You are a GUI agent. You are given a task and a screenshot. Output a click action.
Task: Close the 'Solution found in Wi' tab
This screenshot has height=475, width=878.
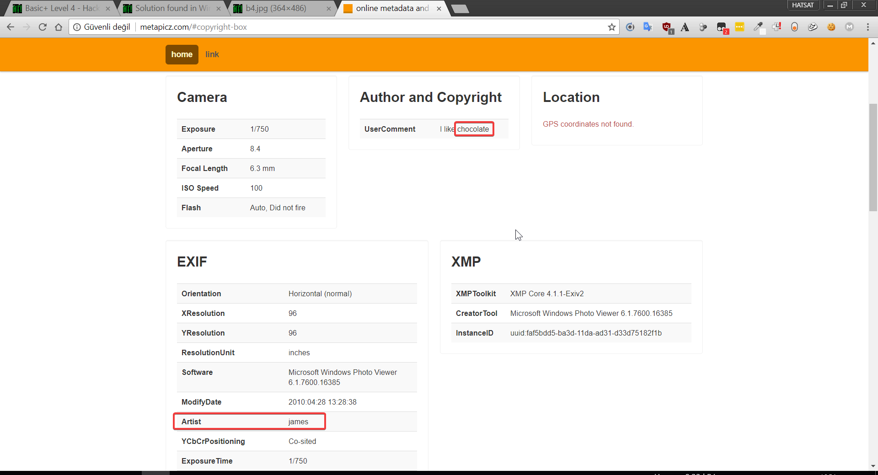coord(218,8)
